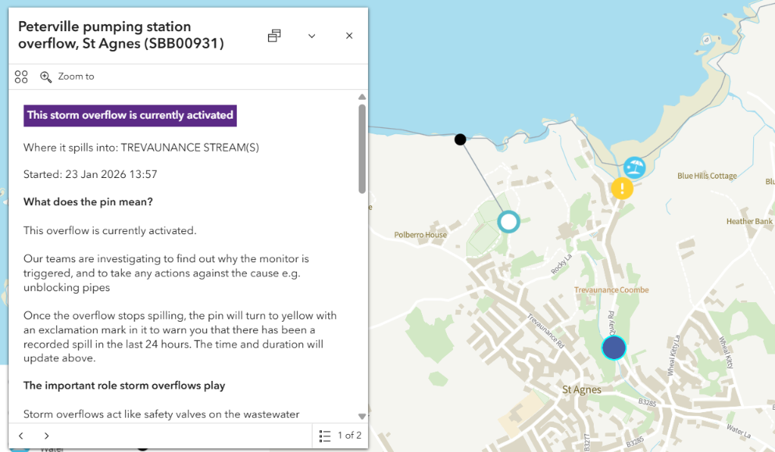This screenshot has height=452, width=775.
Task: Select the white circle teal-ring marker
Action: pos(509,222)
